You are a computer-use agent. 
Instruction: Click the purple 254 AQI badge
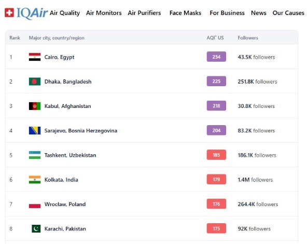coord(216,57)
